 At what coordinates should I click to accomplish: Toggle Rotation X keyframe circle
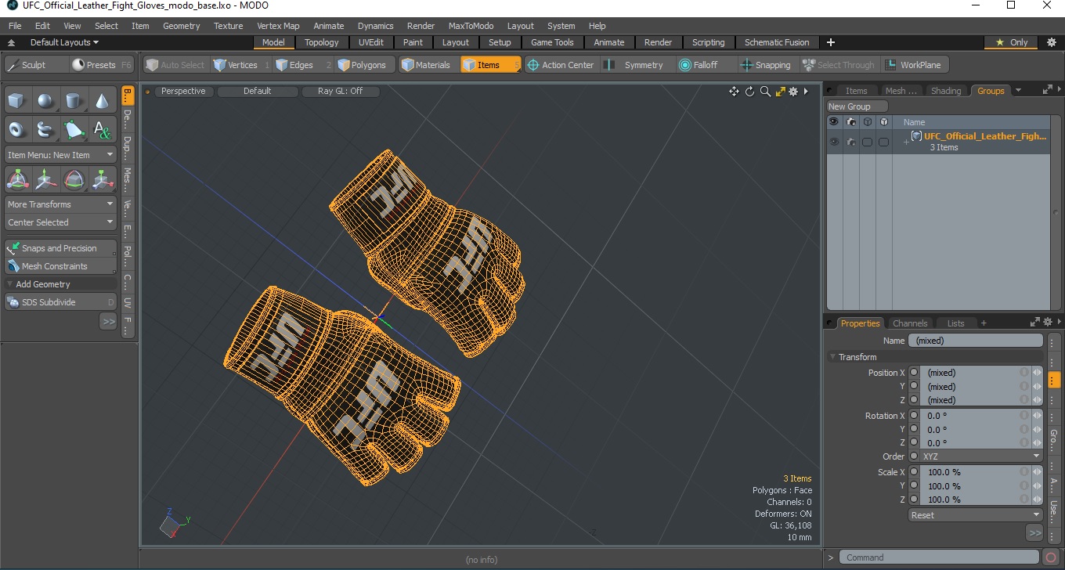coord(914,416)
